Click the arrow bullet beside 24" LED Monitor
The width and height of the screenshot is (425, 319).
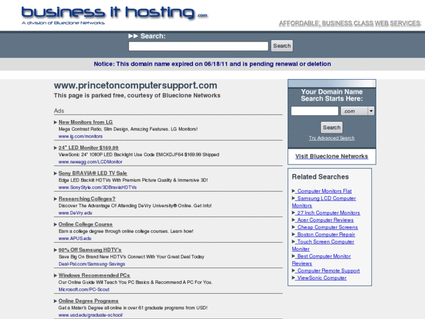[56, 148]
